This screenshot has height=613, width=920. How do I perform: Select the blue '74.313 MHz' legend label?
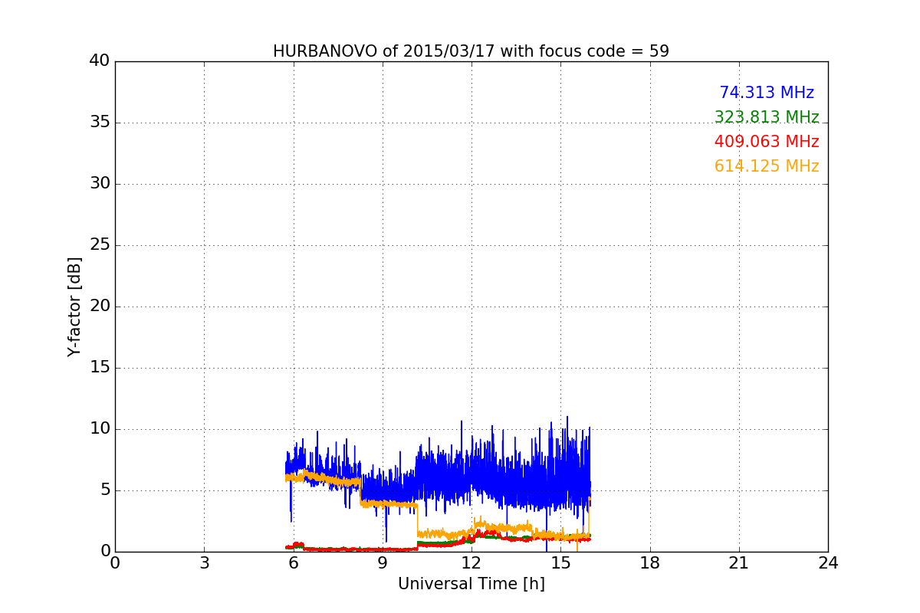tap(767, 93)
